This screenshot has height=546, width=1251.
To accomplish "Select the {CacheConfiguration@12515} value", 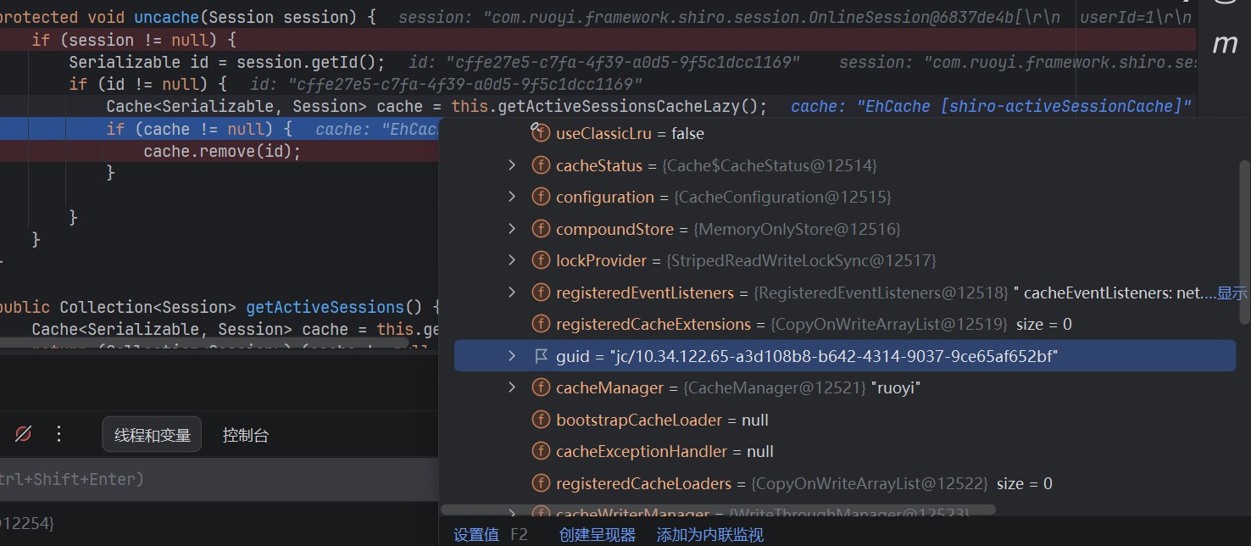I will click(782, 197).
